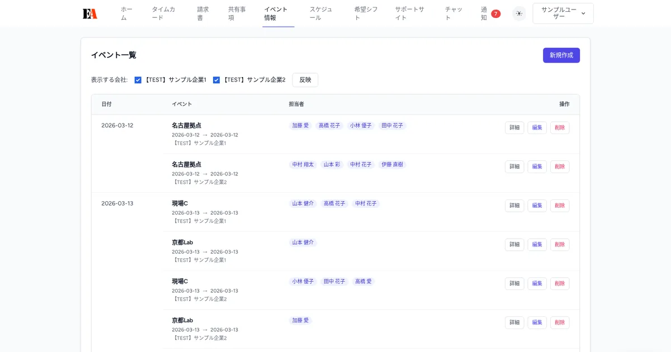This screenshot has width=671, height=352.
Task: Switch to the ホーム tab
Action: [x=126, y=13]
